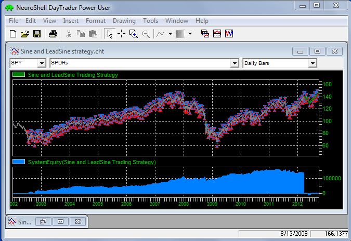Image resolution: width=351 pixels, height=241 pixels.
Task: Open the Insert menu
Action: point(71,21)
